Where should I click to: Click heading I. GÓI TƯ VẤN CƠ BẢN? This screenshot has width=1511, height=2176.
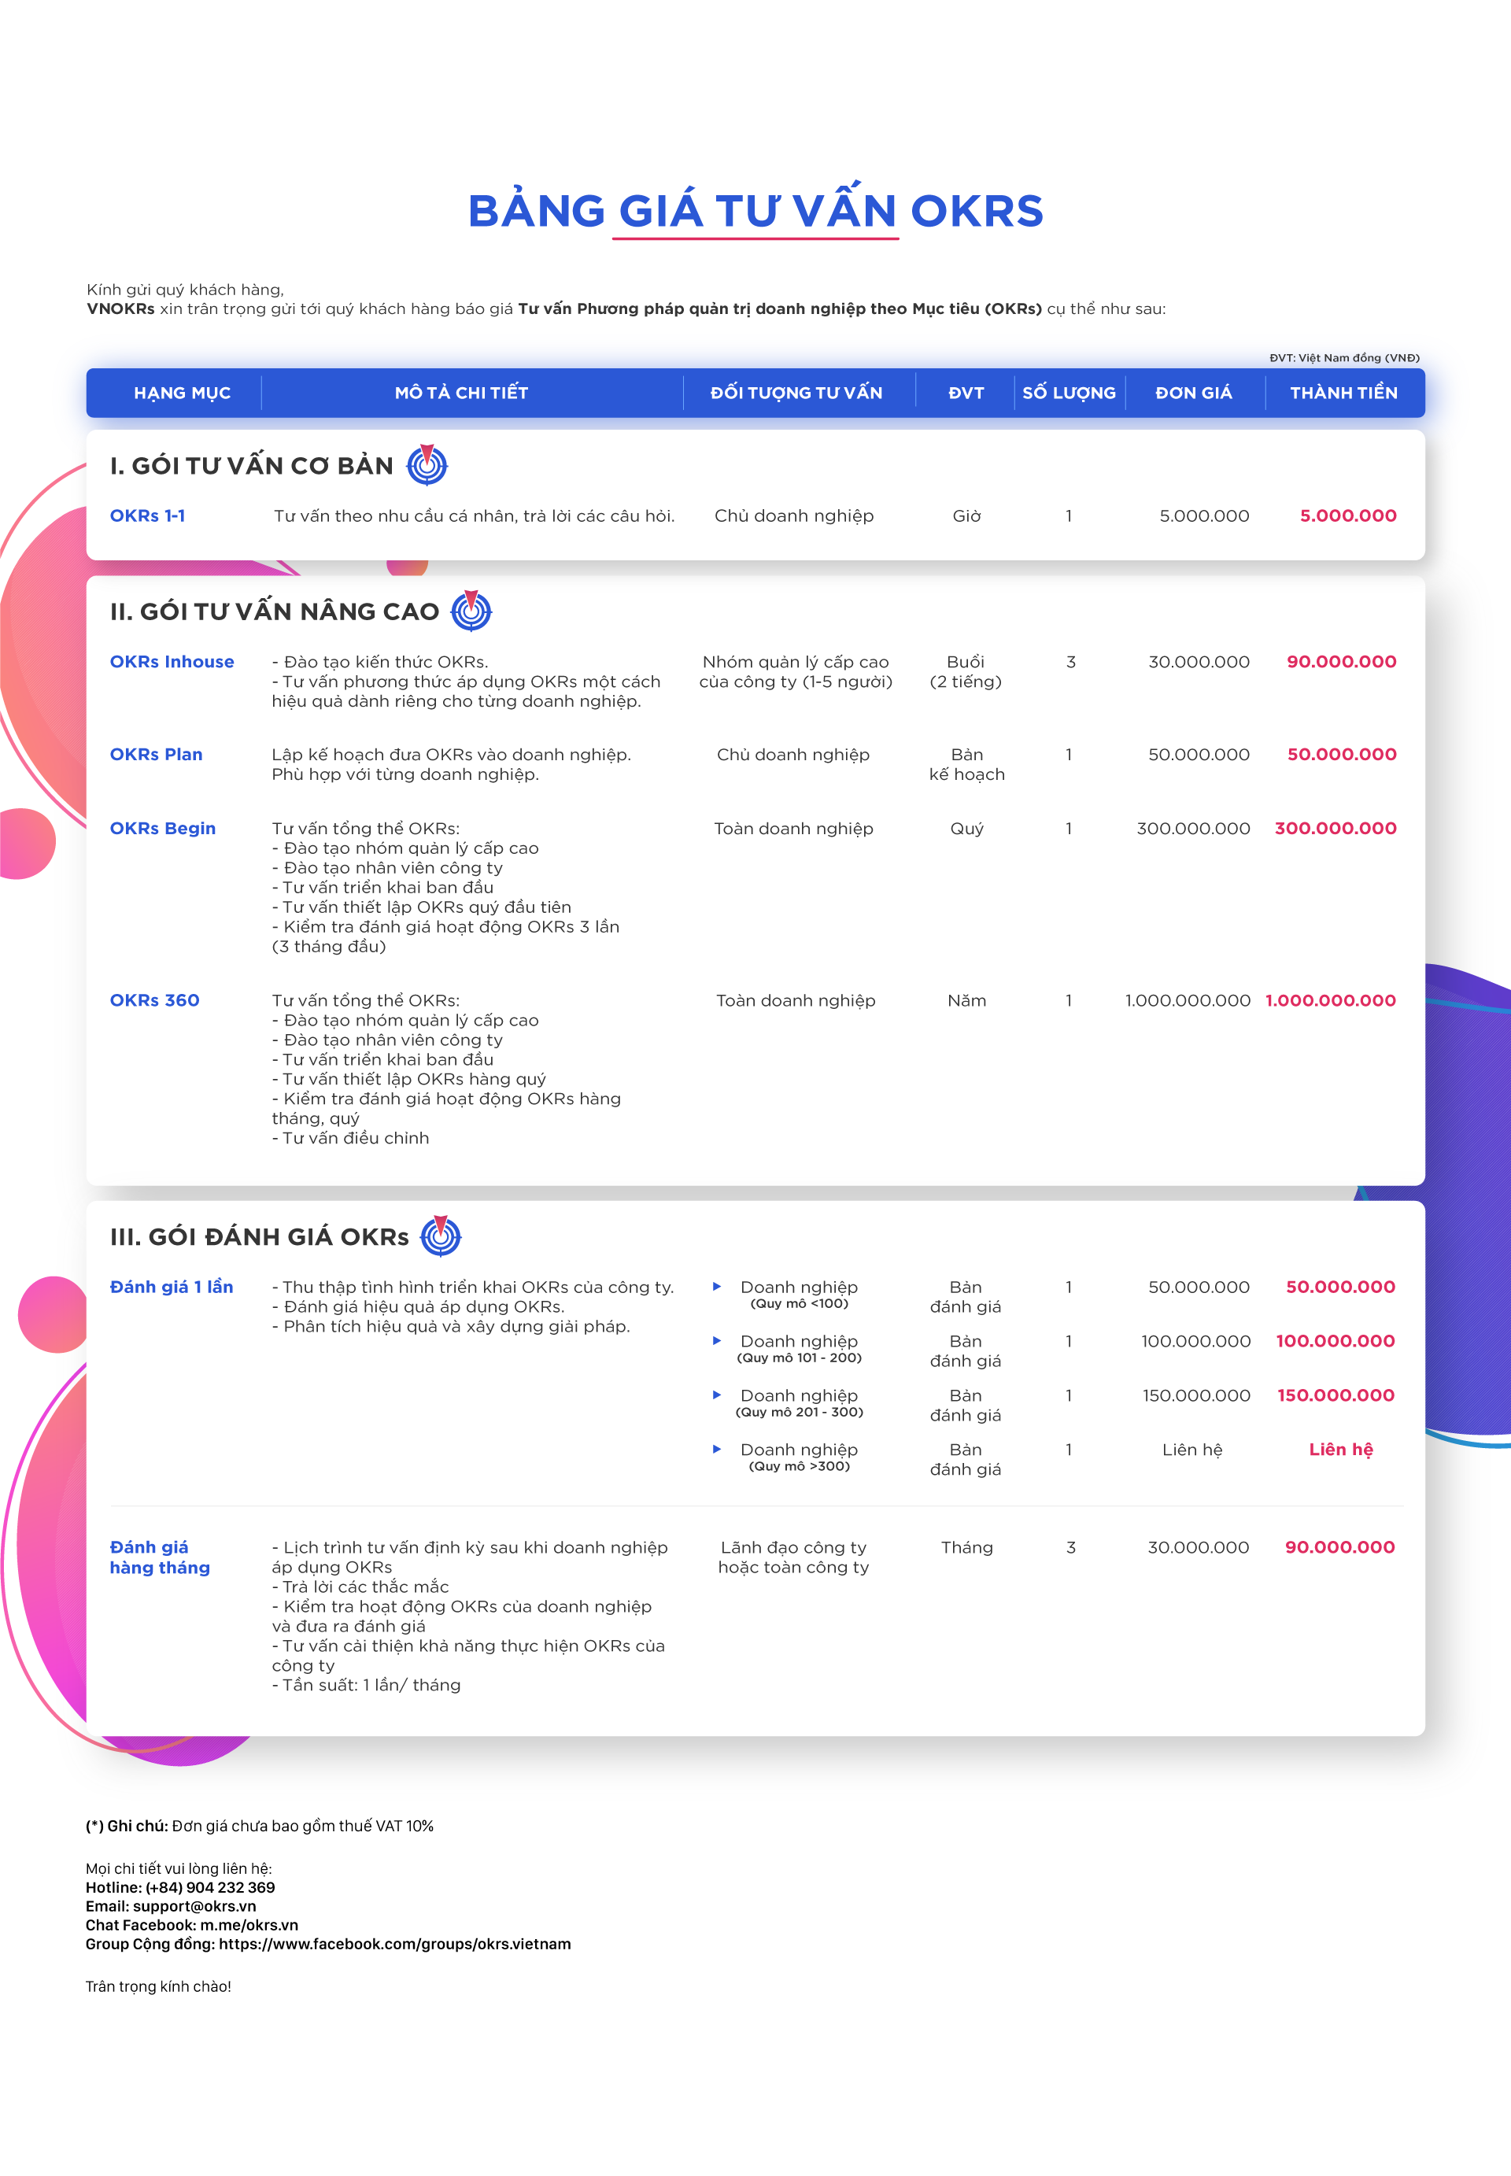point(251,466)
